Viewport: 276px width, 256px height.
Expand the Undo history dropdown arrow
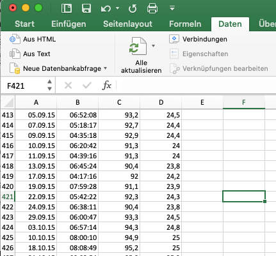(117, 8)
